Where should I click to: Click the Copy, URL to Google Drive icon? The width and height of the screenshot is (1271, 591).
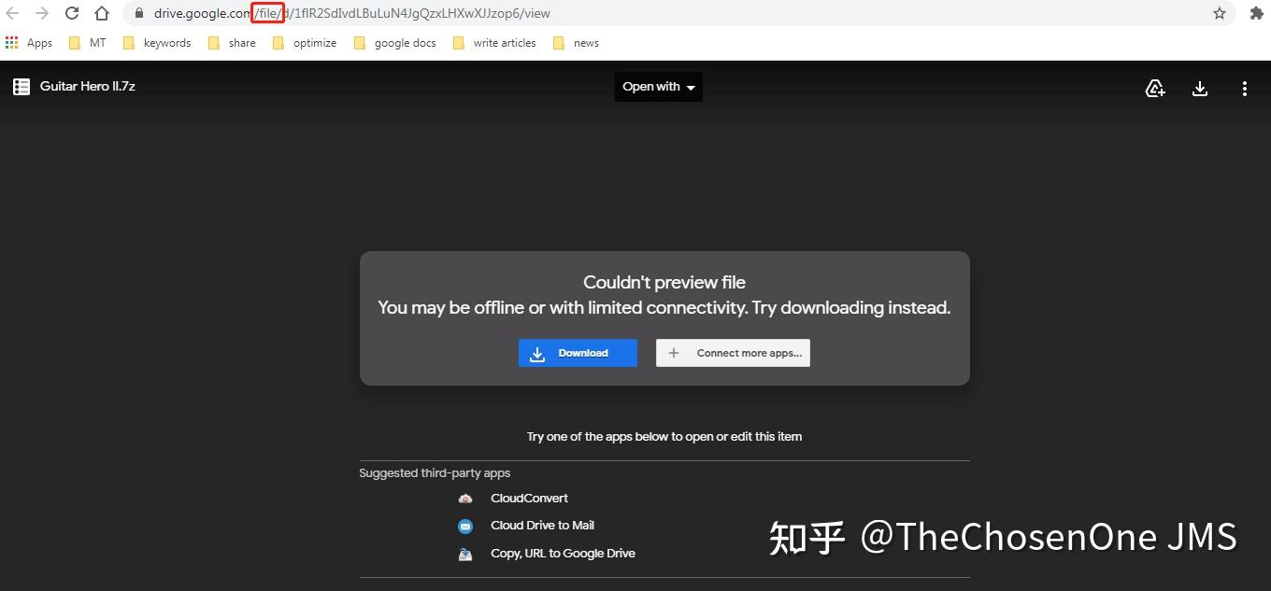pyautogui.click(x=465, y=553)
